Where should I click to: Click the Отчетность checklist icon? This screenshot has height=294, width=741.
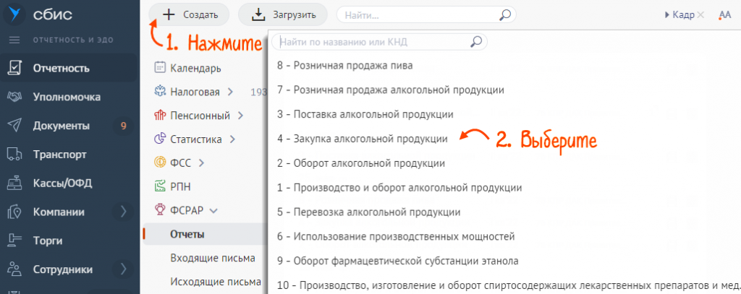(14, 69)
